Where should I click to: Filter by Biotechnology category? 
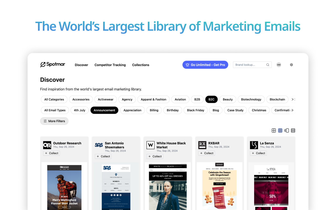tap(251, 99)
